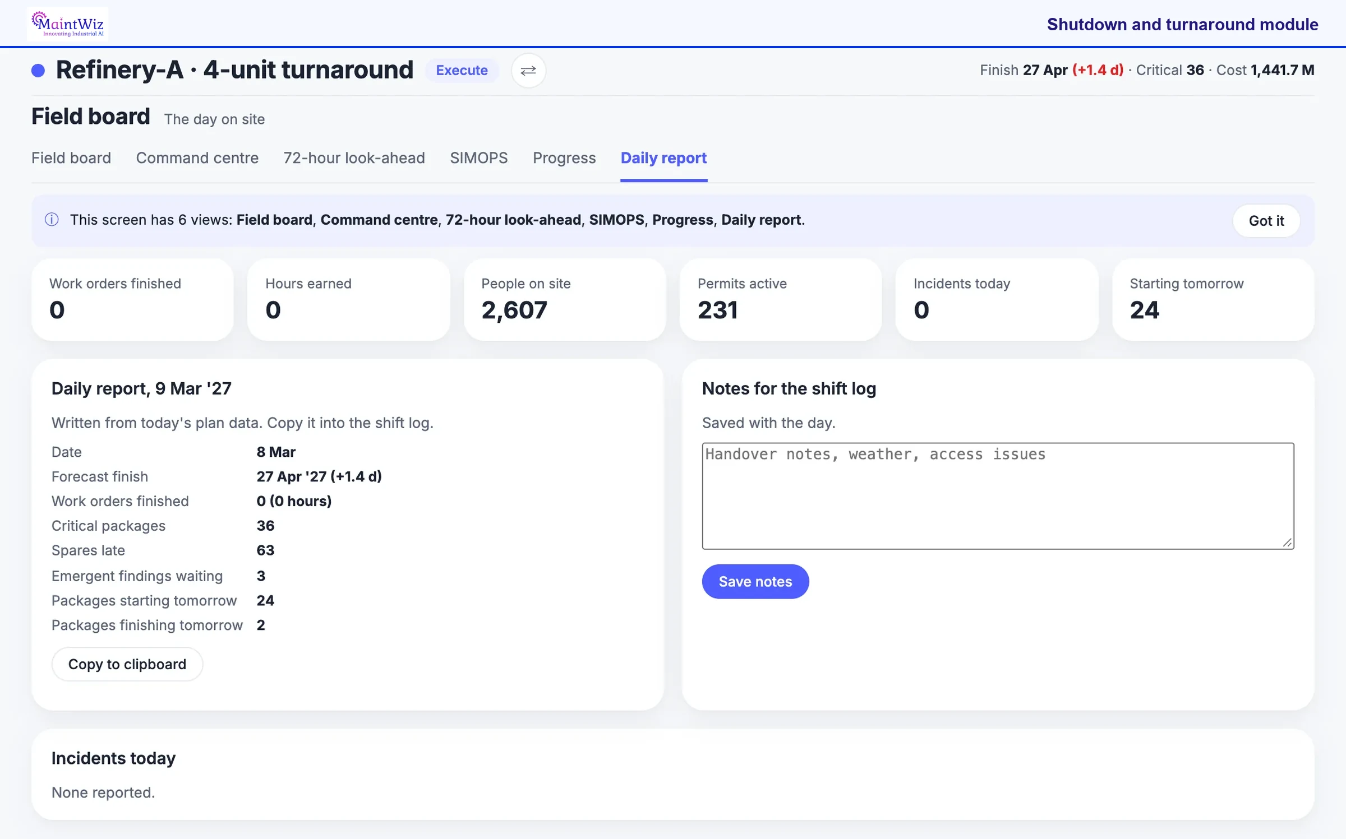This screenshot has width=1346, height=839.
Task: Click the None reported. text
Action: (103, 792)
